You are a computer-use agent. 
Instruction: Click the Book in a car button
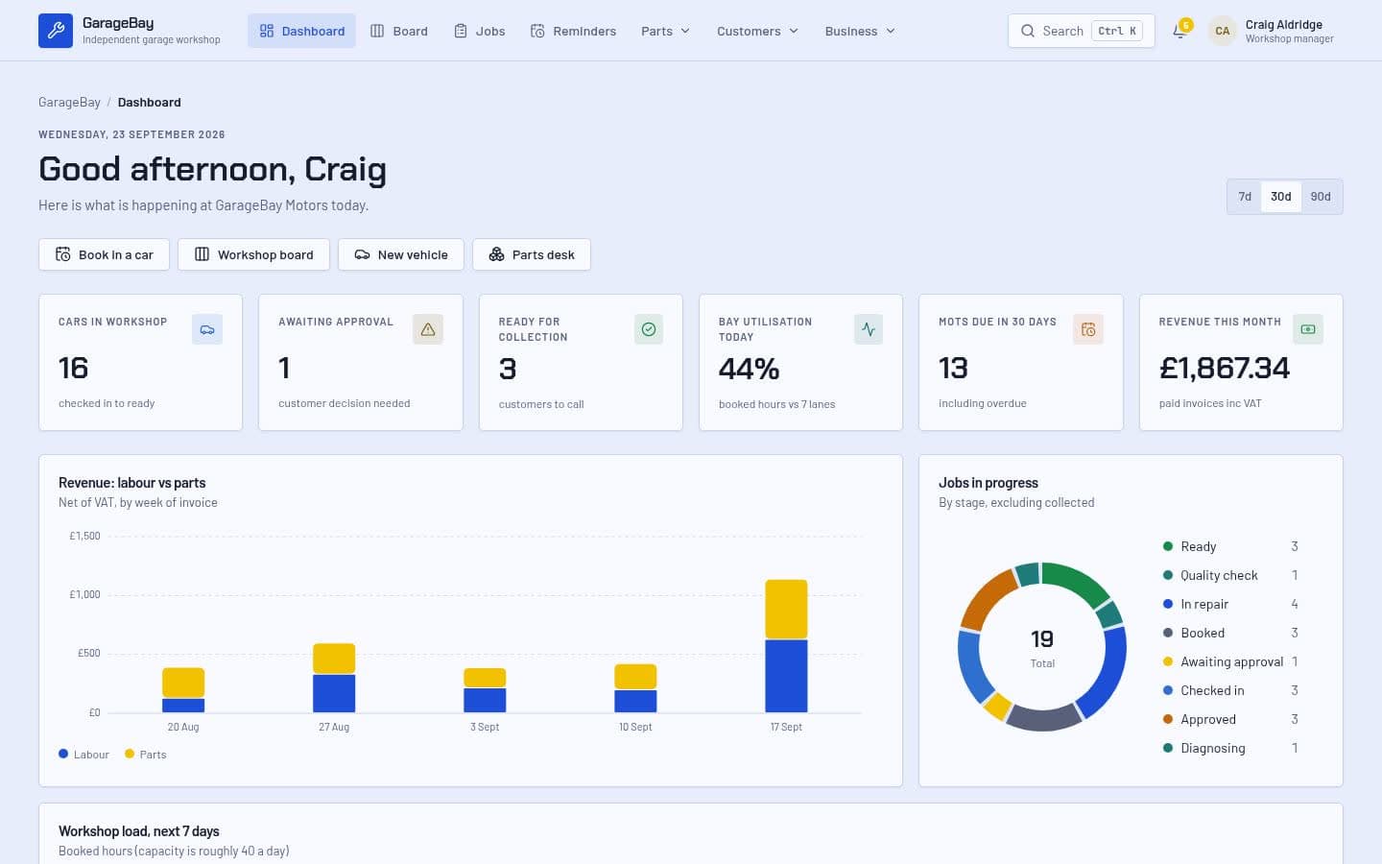(104, 254)
